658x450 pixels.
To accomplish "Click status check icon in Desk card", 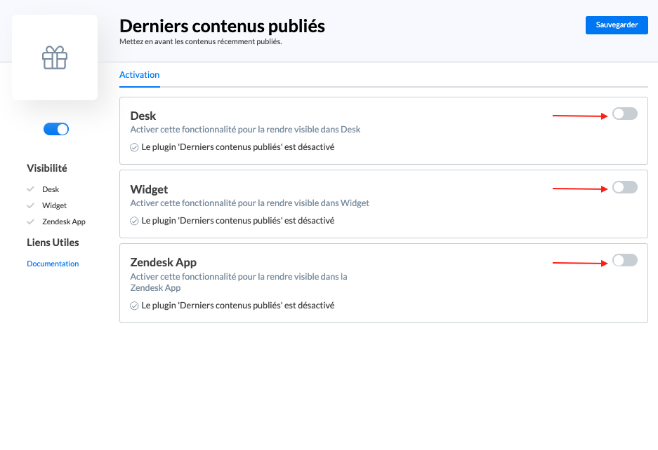I will (x=134, y=147).
